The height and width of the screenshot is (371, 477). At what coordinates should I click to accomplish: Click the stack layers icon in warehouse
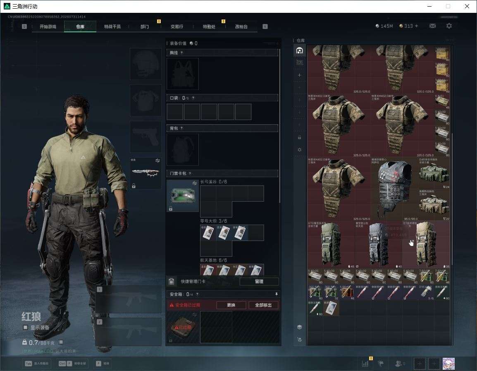300,327
